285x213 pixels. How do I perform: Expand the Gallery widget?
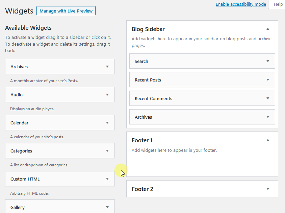(x=107, y=207)
